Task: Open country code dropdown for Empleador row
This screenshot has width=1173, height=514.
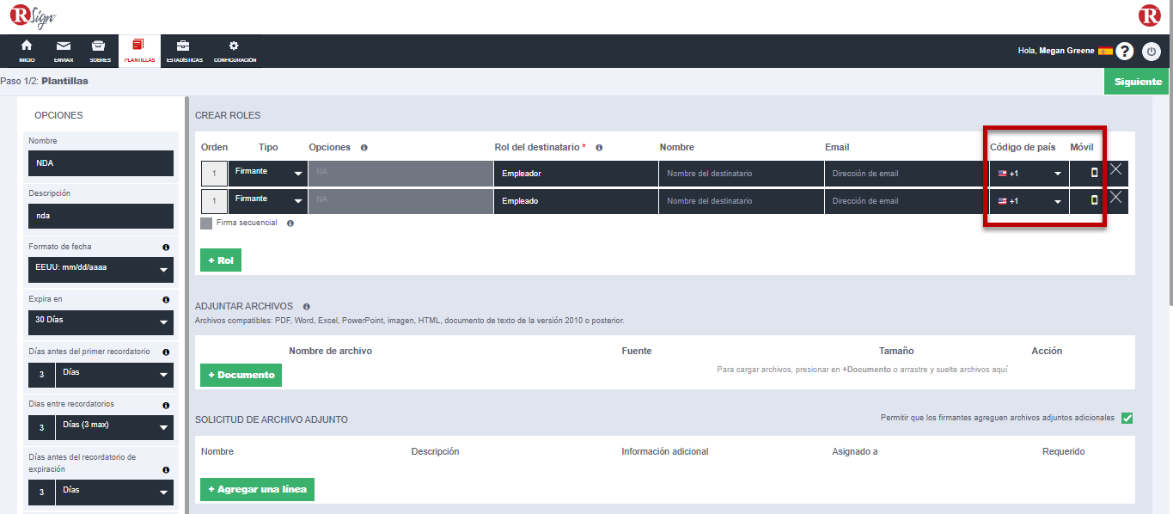Action: (1029, 174)
